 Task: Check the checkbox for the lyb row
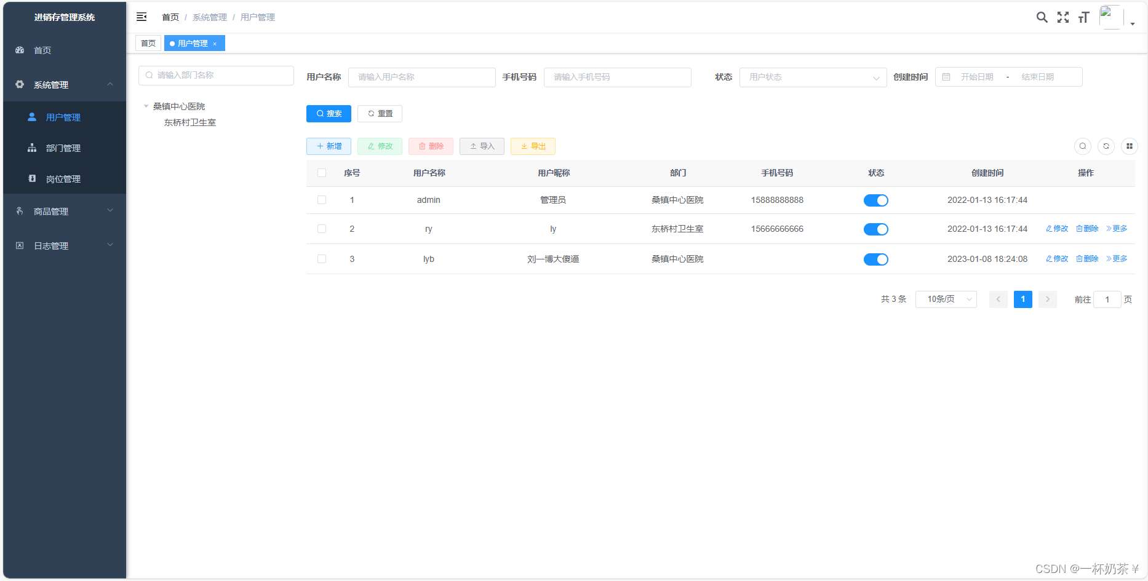pos(322,259)
